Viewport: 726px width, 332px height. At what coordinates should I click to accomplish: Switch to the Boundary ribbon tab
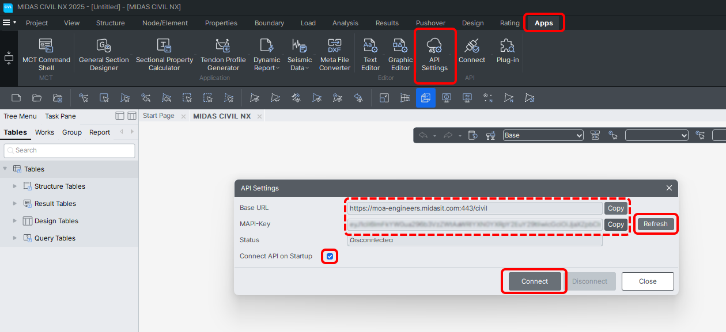(x=270, y=23)
